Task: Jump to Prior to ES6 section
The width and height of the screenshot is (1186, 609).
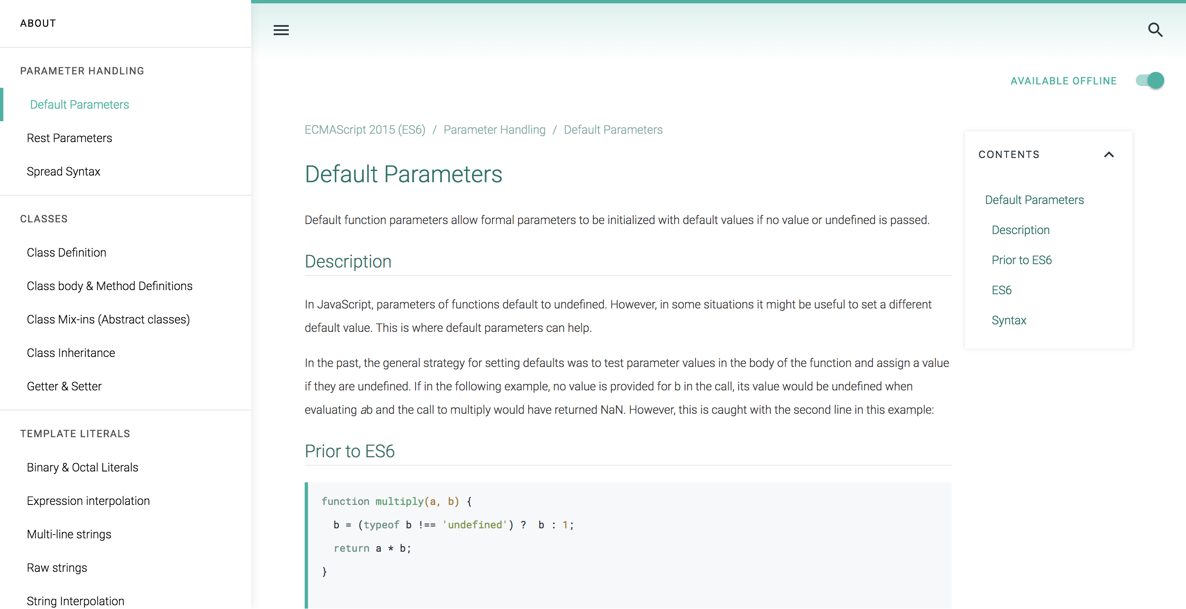Action: point(1022,260)
